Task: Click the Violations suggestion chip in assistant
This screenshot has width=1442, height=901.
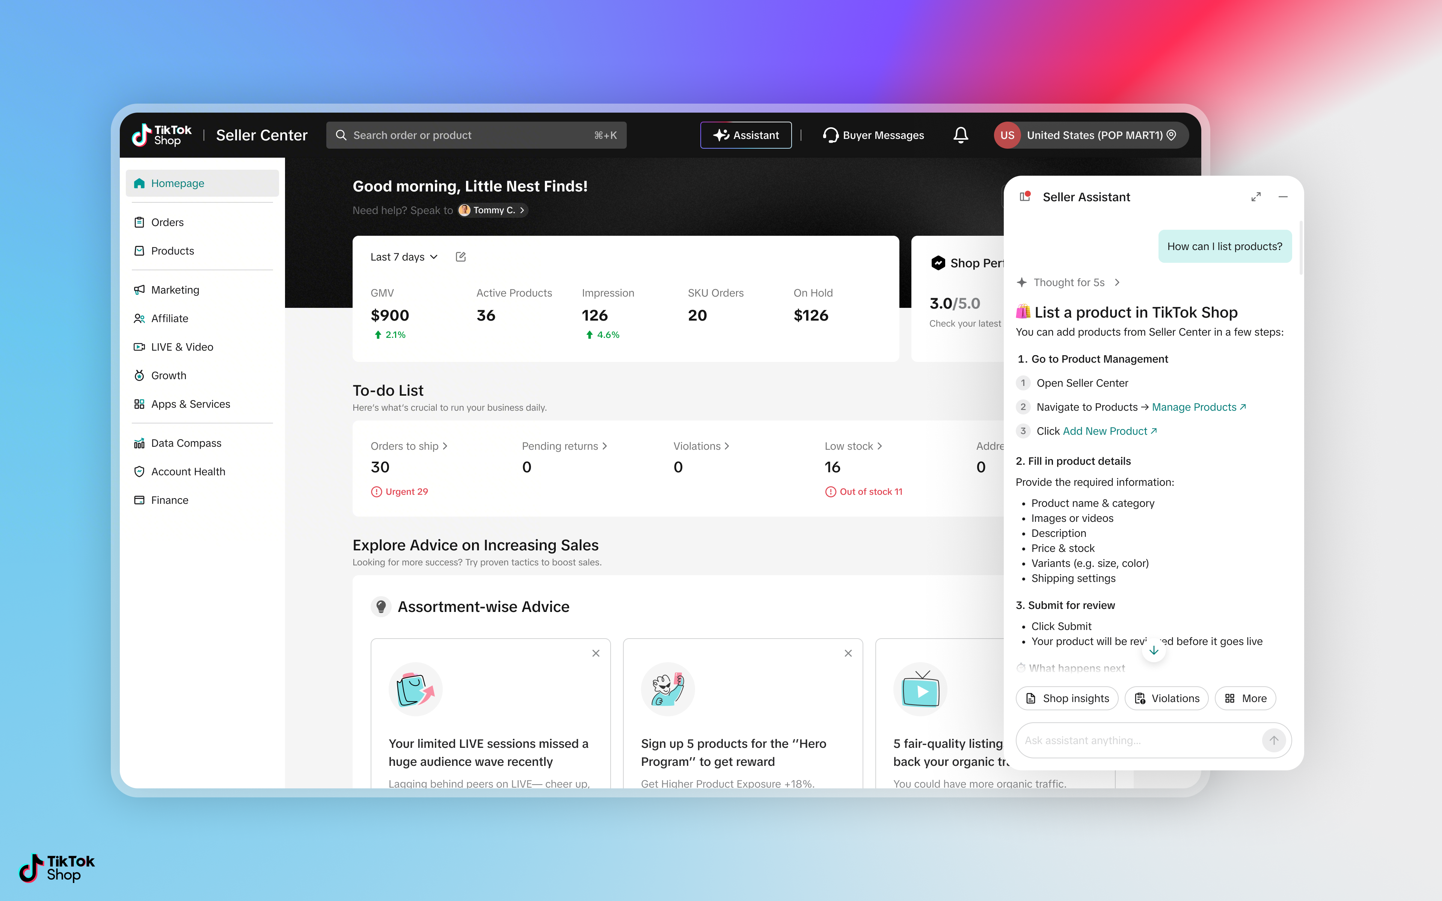Action: tap(1167, 698)
